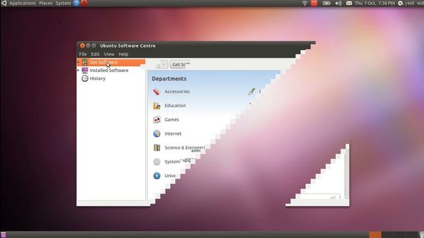
Task: Click the blue help icon in top panel
Action: pos(76,3)
